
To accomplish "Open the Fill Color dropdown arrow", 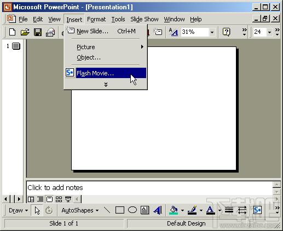I will pos(182,210).
